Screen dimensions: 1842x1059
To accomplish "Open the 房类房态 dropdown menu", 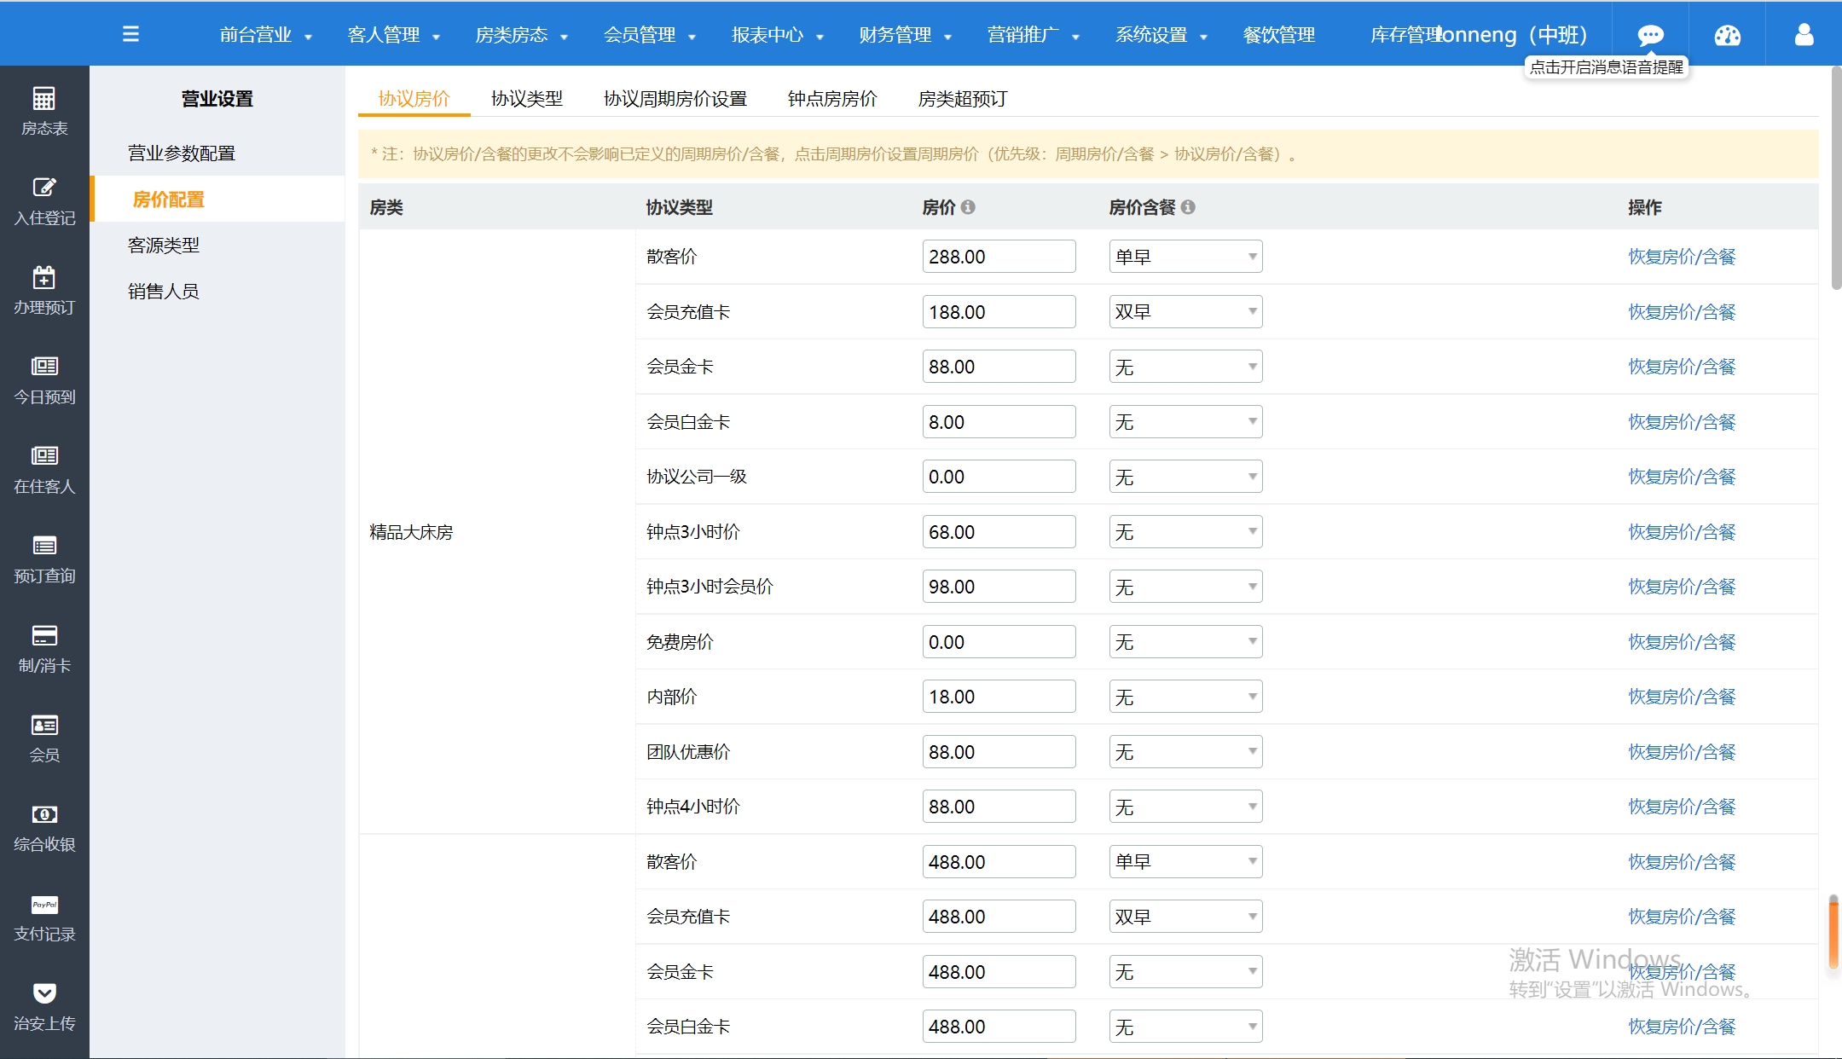I will 521,35.
